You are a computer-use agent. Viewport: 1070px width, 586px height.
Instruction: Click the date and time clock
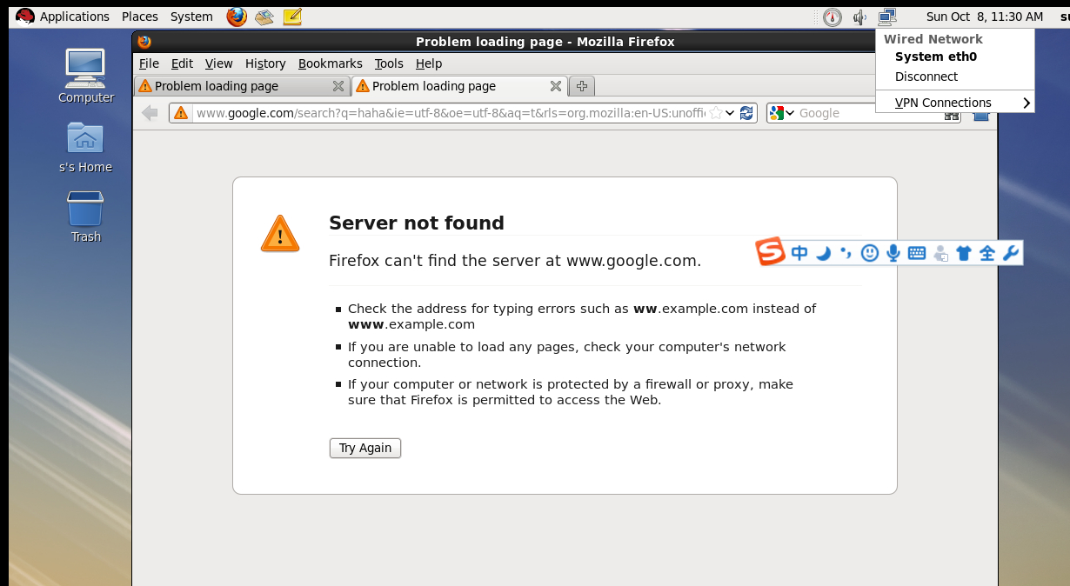984,17
